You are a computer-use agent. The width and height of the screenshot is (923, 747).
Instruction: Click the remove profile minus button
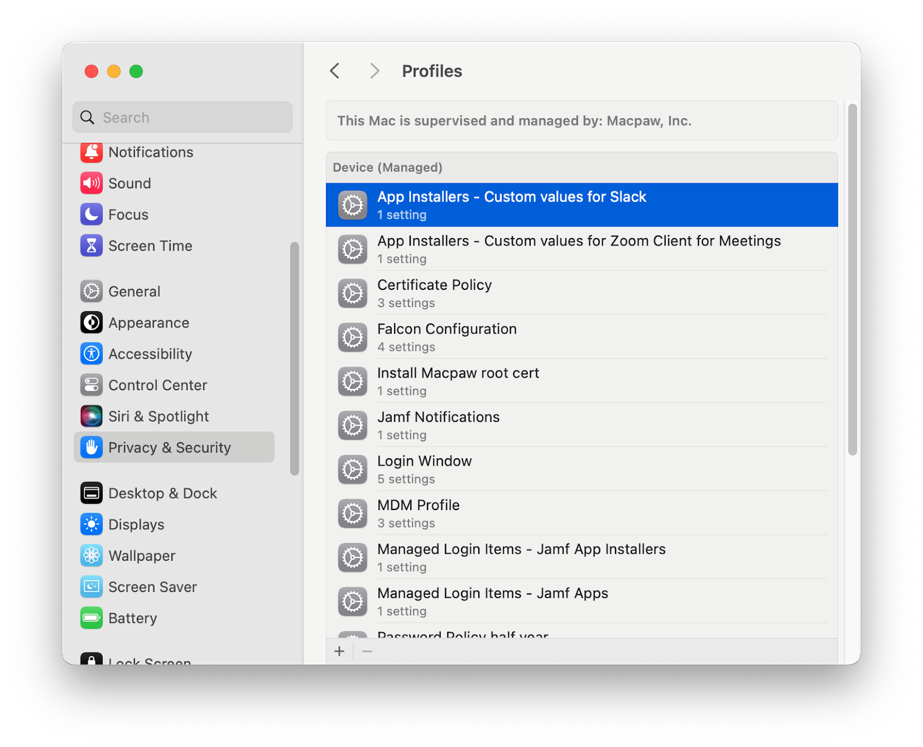[x=367, y=651]
